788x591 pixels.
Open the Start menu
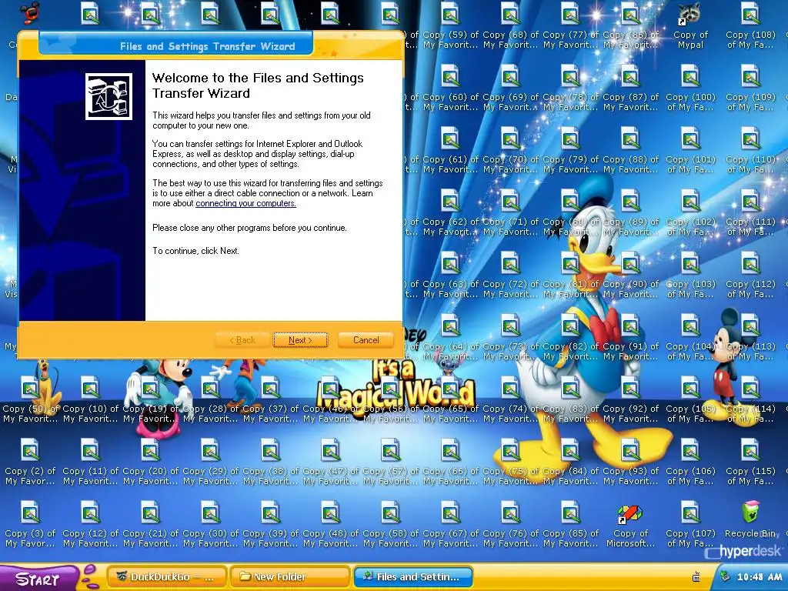click(38, 579)
